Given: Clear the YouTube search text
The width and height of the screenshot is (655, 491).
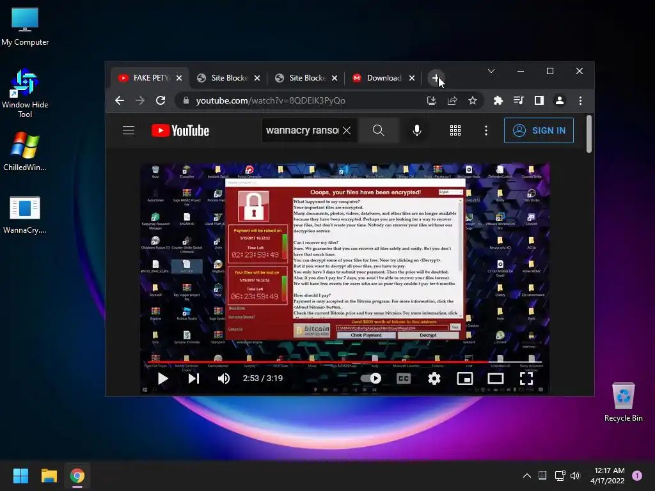Looking at the screenshot, I should pos(347,130).
